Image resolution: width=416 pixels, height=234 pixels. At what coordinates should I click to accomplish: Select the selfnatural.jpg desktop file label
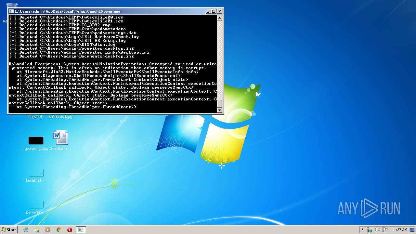[61, 117]
